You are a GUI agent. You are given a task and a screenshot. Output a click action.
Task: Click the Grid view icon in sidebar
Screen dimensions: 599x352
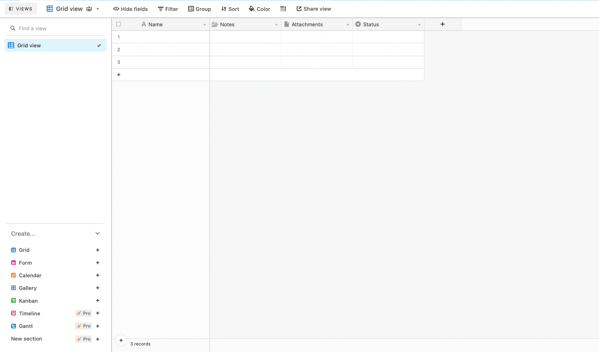tap(11, 45)
